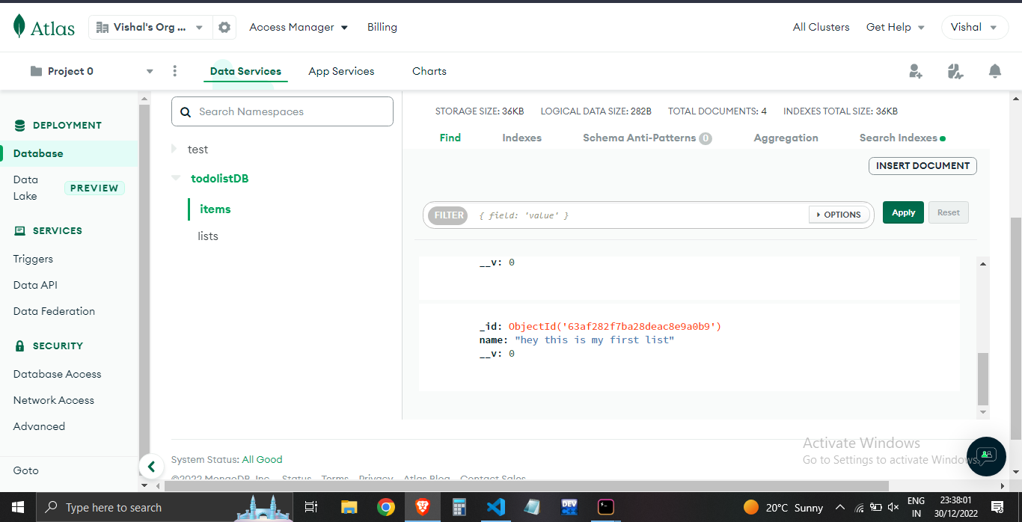The image size is (1022, 522).
Task: Open Triggers in the sidebar
Action: coord(33,259)
